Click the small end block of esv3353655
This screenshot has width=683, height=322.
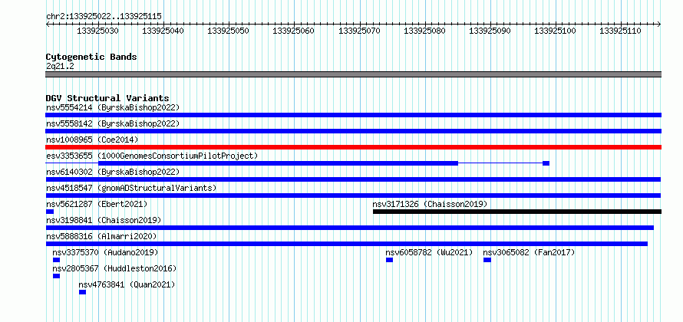(546, 163)
